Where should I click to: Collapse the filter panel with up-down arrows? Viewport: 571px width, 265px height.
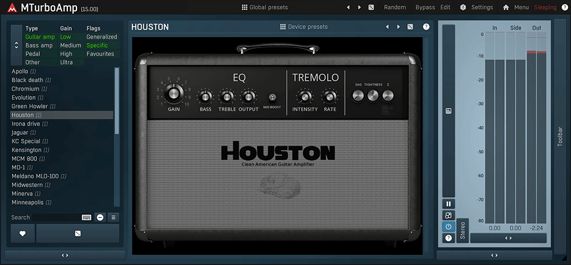pos(17,45)
